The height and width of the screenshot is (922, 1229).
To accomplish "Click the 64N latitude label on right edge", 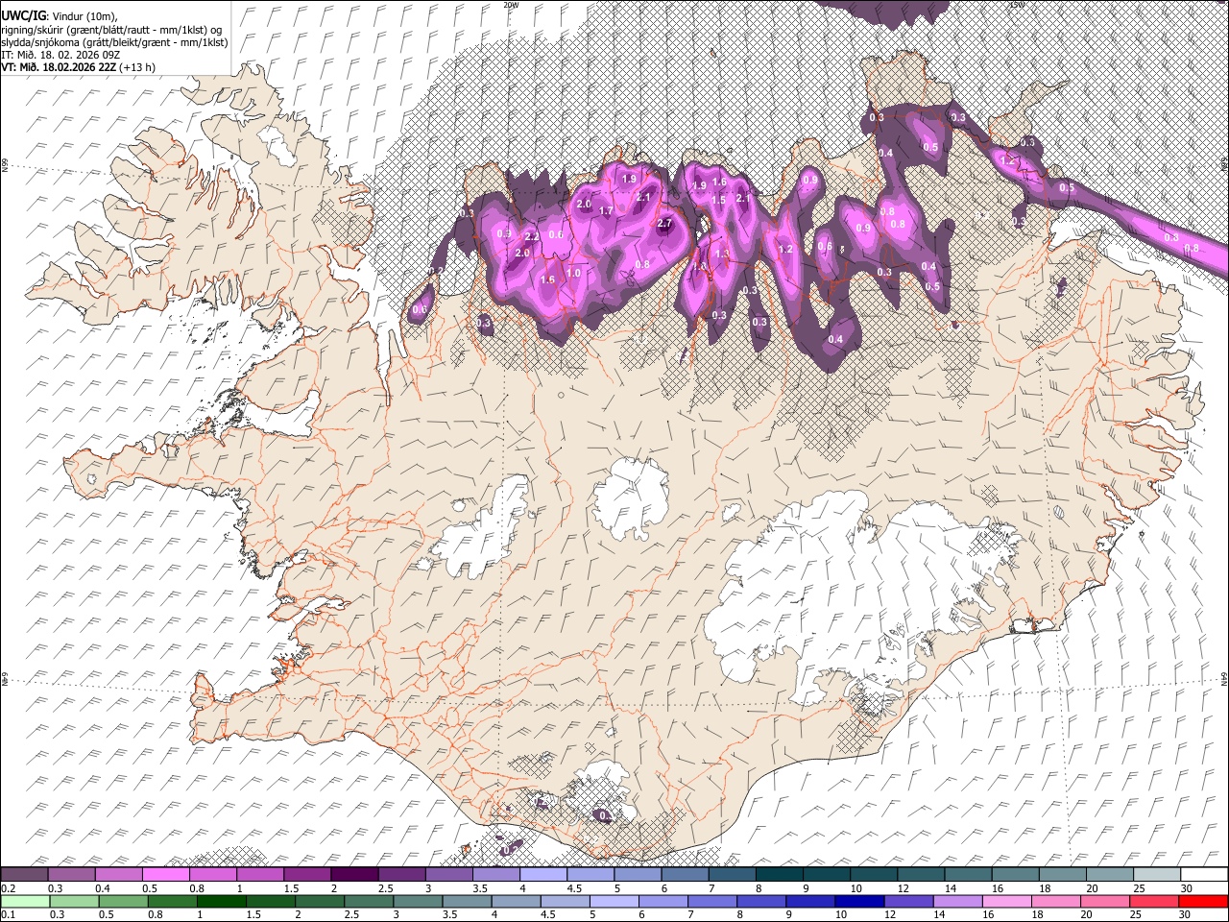I will click(1224, 679).
